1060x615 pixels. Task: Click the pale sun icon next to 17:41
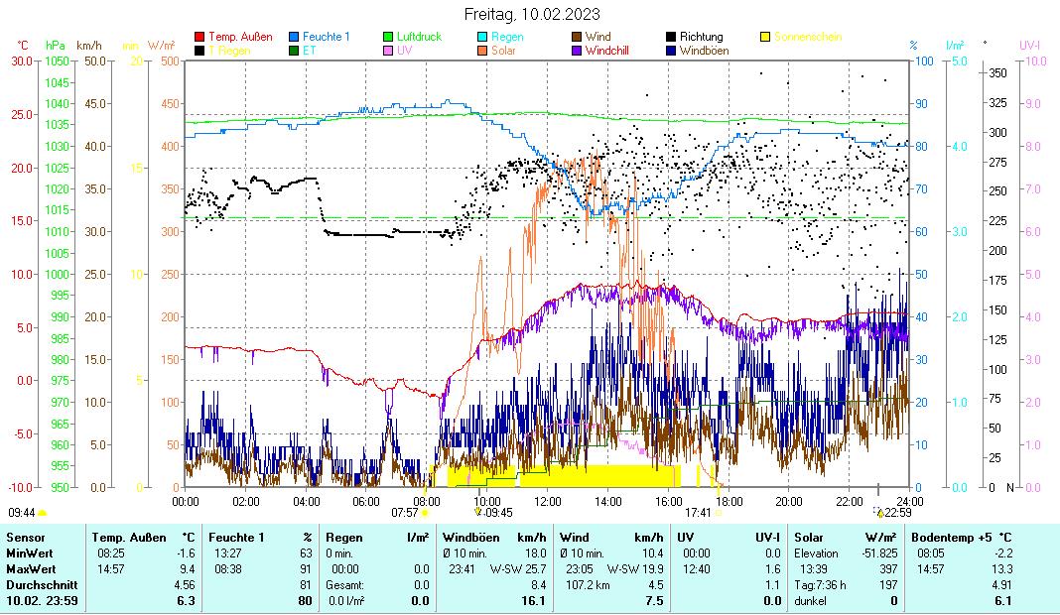[718, 513]
